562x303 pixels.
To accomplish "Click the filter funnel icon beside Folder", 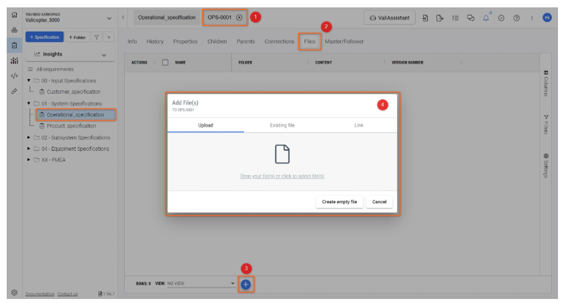I will 97,38.
